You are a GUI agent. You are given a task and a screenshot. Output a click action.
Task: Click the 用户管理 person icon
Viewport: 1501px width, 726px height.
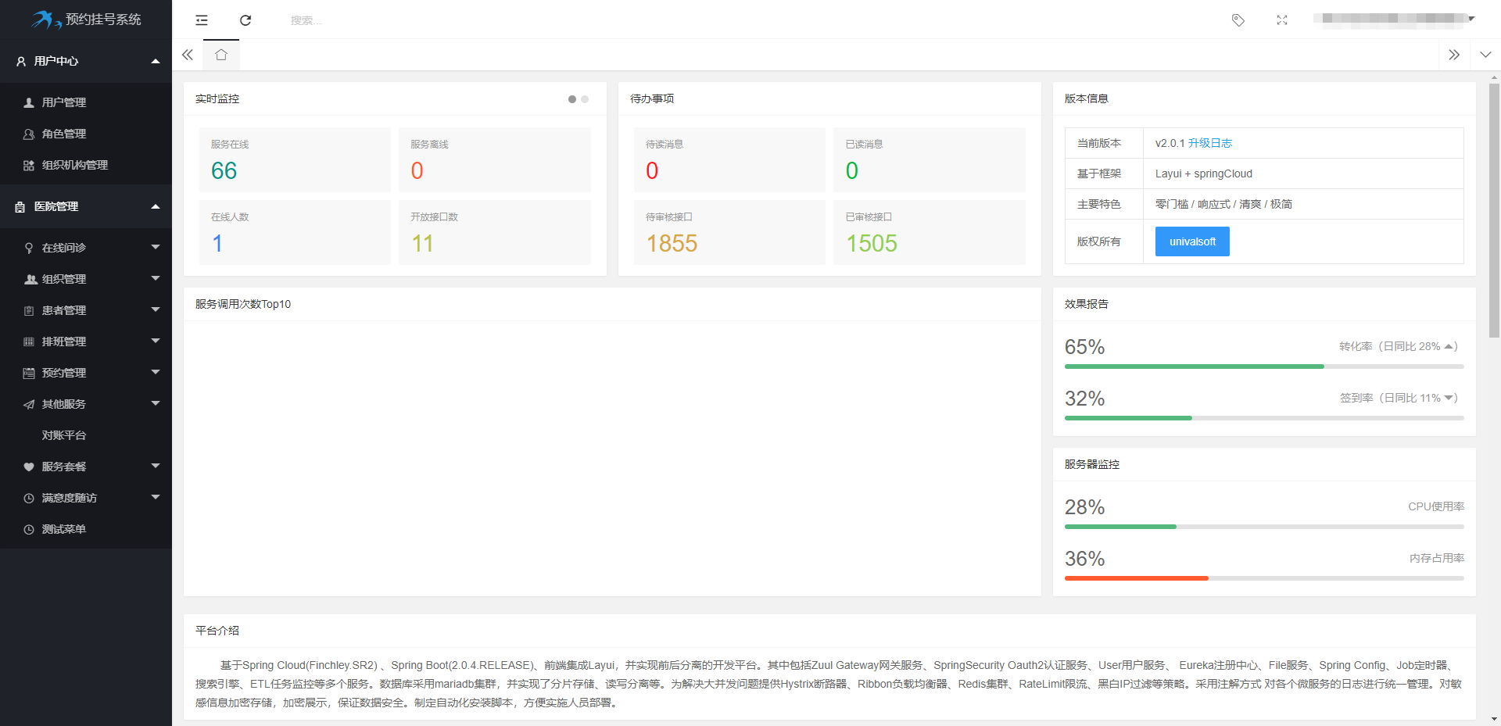pyautogui.click(x=29, y=102)
